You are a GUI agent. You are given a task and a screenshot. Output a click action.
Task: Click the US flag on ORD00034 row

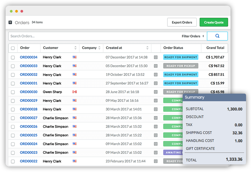click(x=74, y=57)
